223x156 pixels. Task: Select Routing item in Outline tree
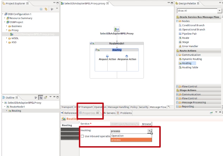point(16,111)
